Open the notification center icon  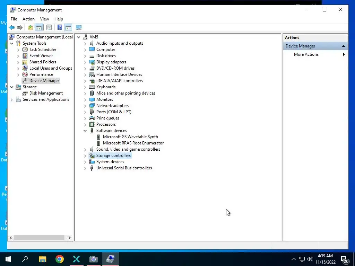[x=345, y=259]
